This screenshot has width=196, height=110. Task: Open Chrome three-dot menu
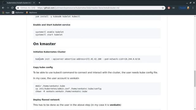pos(193,8)
